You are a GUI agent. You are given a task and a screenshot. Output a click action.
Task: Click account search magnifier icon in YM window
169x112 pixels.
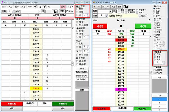[x=43, y=11]
